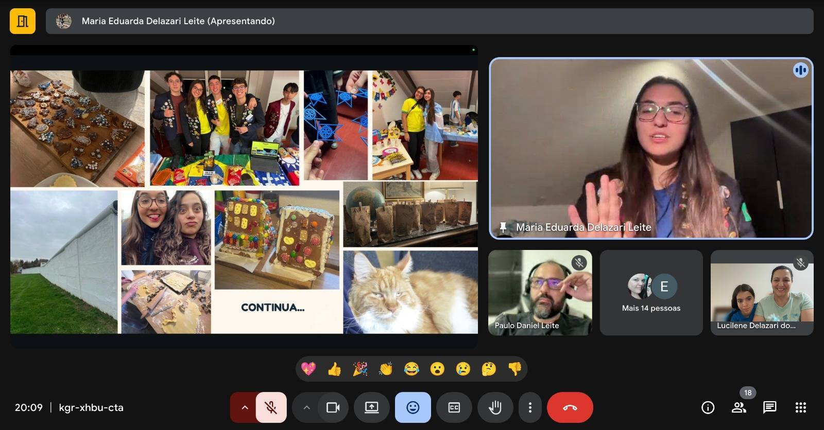This screenshot has height=430, width=824.
Task: Open the chat messages panel
Action: click(x=769, y=407)
